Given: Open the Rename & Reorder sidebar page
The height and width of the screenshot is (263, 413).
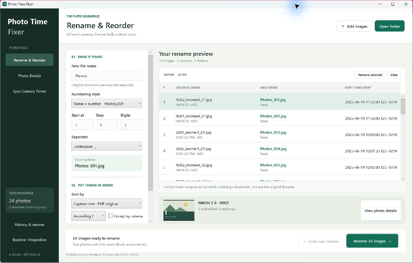Looking at the screenshot, I should click(30, 60).
